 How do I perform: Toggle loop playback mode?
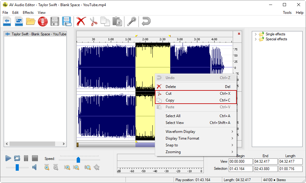tap(17, 158)
